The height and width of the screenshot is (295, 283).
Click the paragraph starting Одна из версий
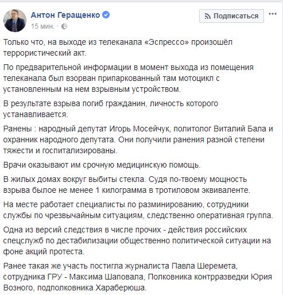[x=137, y=240]
